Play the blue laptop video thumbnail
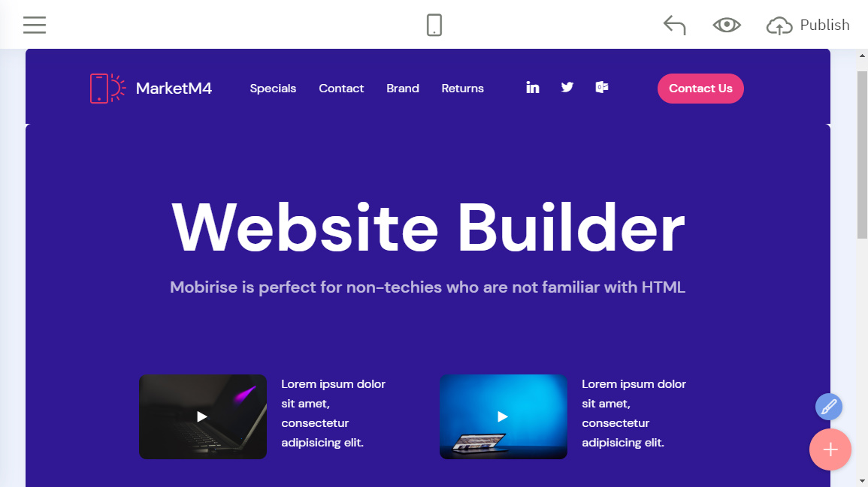 click(x=504, y=416)
